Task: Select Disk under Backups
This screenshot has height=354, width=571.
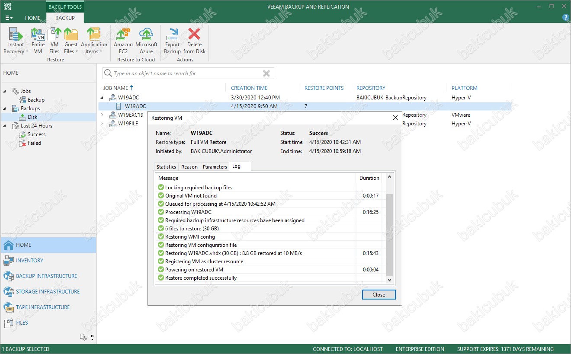Action: click(32, 117)
